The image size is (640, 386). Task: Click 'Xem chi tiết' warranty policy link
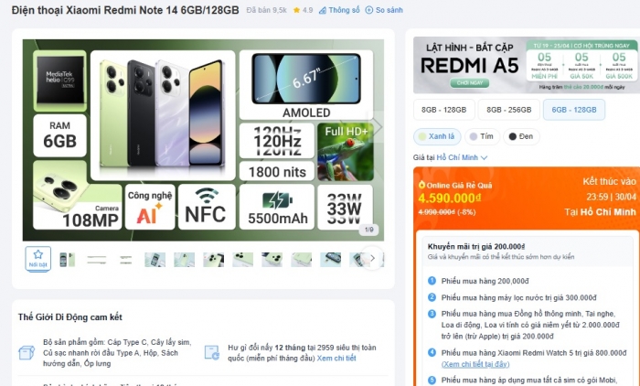[336, 358]
